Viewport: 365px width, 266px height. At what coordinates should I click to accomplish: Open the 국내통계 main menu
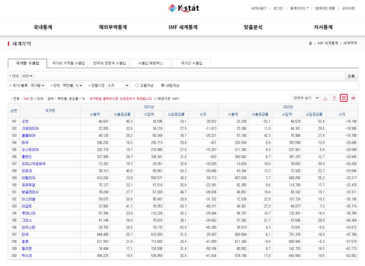pyautogui.click(x=43, y=27)
